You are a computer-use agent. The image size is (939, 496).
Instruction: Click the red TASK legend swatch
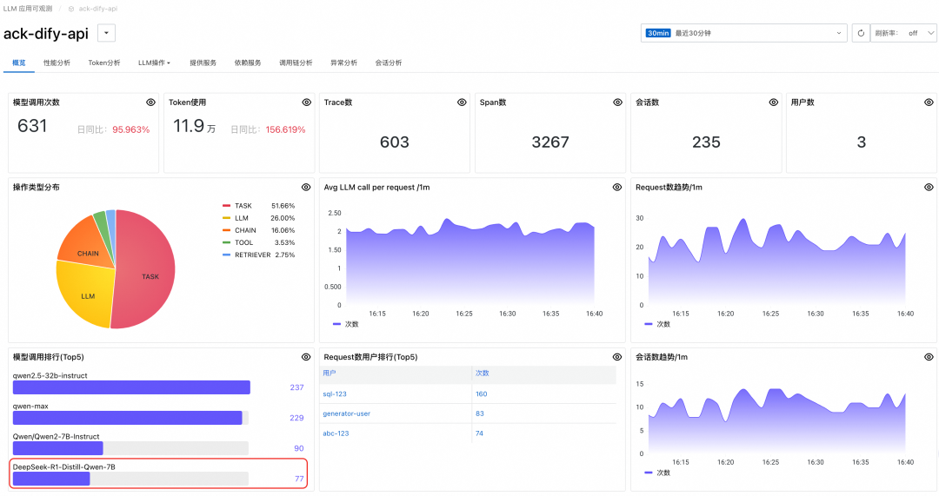pos(227,206)
